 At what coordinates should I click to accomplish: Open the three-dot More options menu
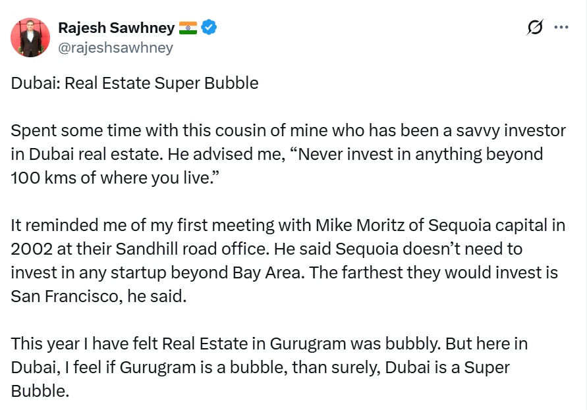pos(561,28)
